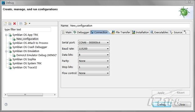Click the Symbian OS Emulation icon
The width and height of the screenshot is (195, 112).
[x=10, y=51]
